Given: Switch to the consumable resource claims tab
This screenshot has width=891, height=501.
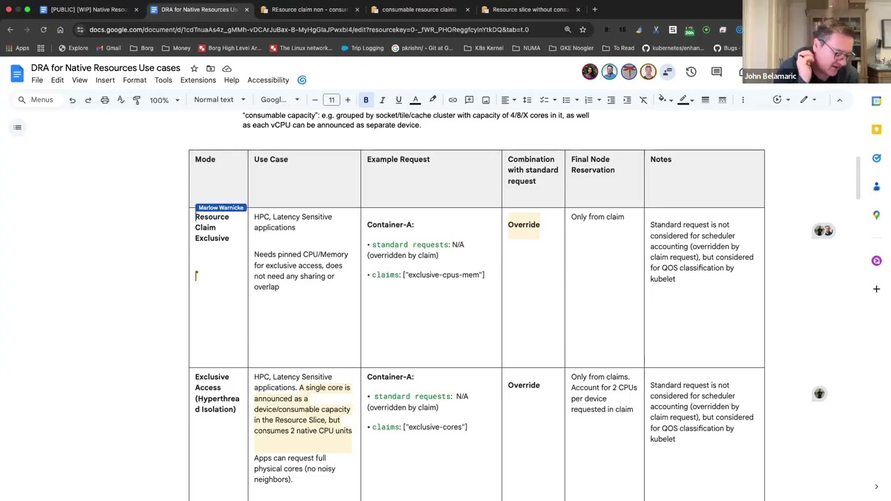Looking at the screenshot, I should (419, 10).
